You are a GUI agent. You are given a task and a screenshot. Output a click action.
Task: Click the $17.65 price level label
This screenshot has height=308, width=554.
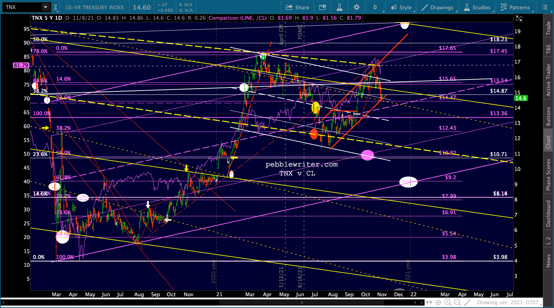pyautogui.click(x=447, y=48)
